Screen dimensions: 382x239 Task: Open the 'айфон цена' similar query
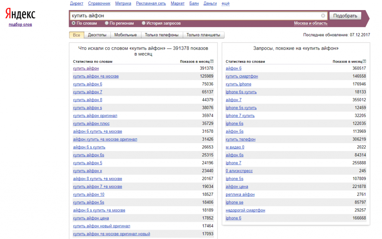tap(237, 187)
